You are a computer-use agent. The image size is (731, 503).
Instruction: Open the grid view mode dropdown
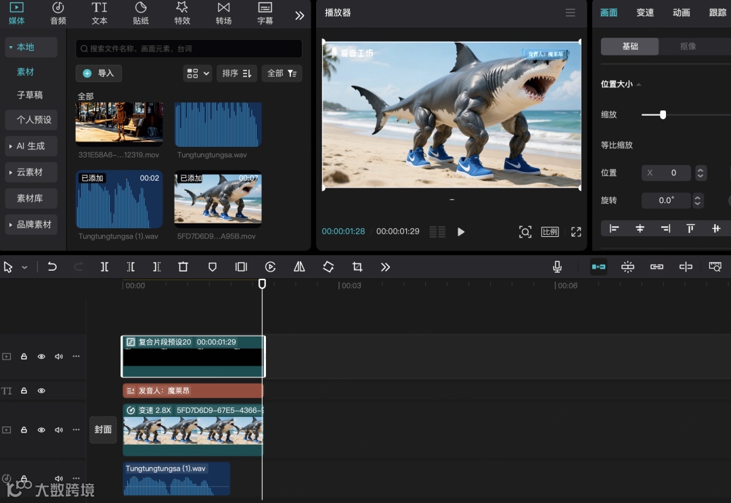click(x=198, y=73)
